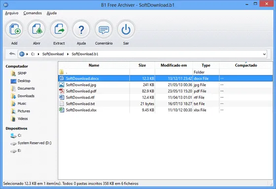The width and height of the screenshot is (276, 189).
Task: Close the B1 Free Archiver window
Action: pyautogui.click(x=267, y=4)
